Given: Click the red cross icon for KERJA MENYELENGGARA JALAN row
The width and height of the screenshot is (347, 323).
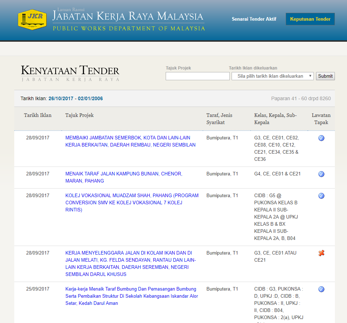Looking at the screenshot, I should click(321, 253).
